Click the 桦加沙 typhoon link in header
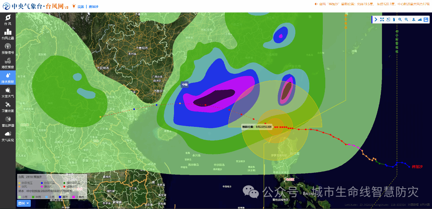Image resolution: width=432 pixels, height=209 pixels. tap(93, 7)
